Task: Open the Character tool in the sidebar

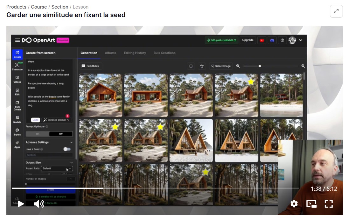Action: pos(17,67)
